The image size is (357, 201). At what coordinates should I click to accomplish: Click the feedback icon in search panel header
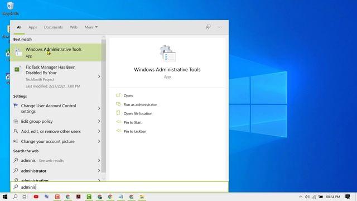pos(208,27)
